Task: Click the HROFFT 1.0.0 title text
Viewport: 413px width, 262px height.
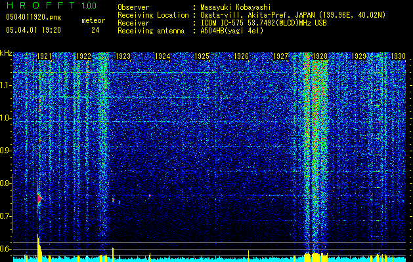Action: 51,5
